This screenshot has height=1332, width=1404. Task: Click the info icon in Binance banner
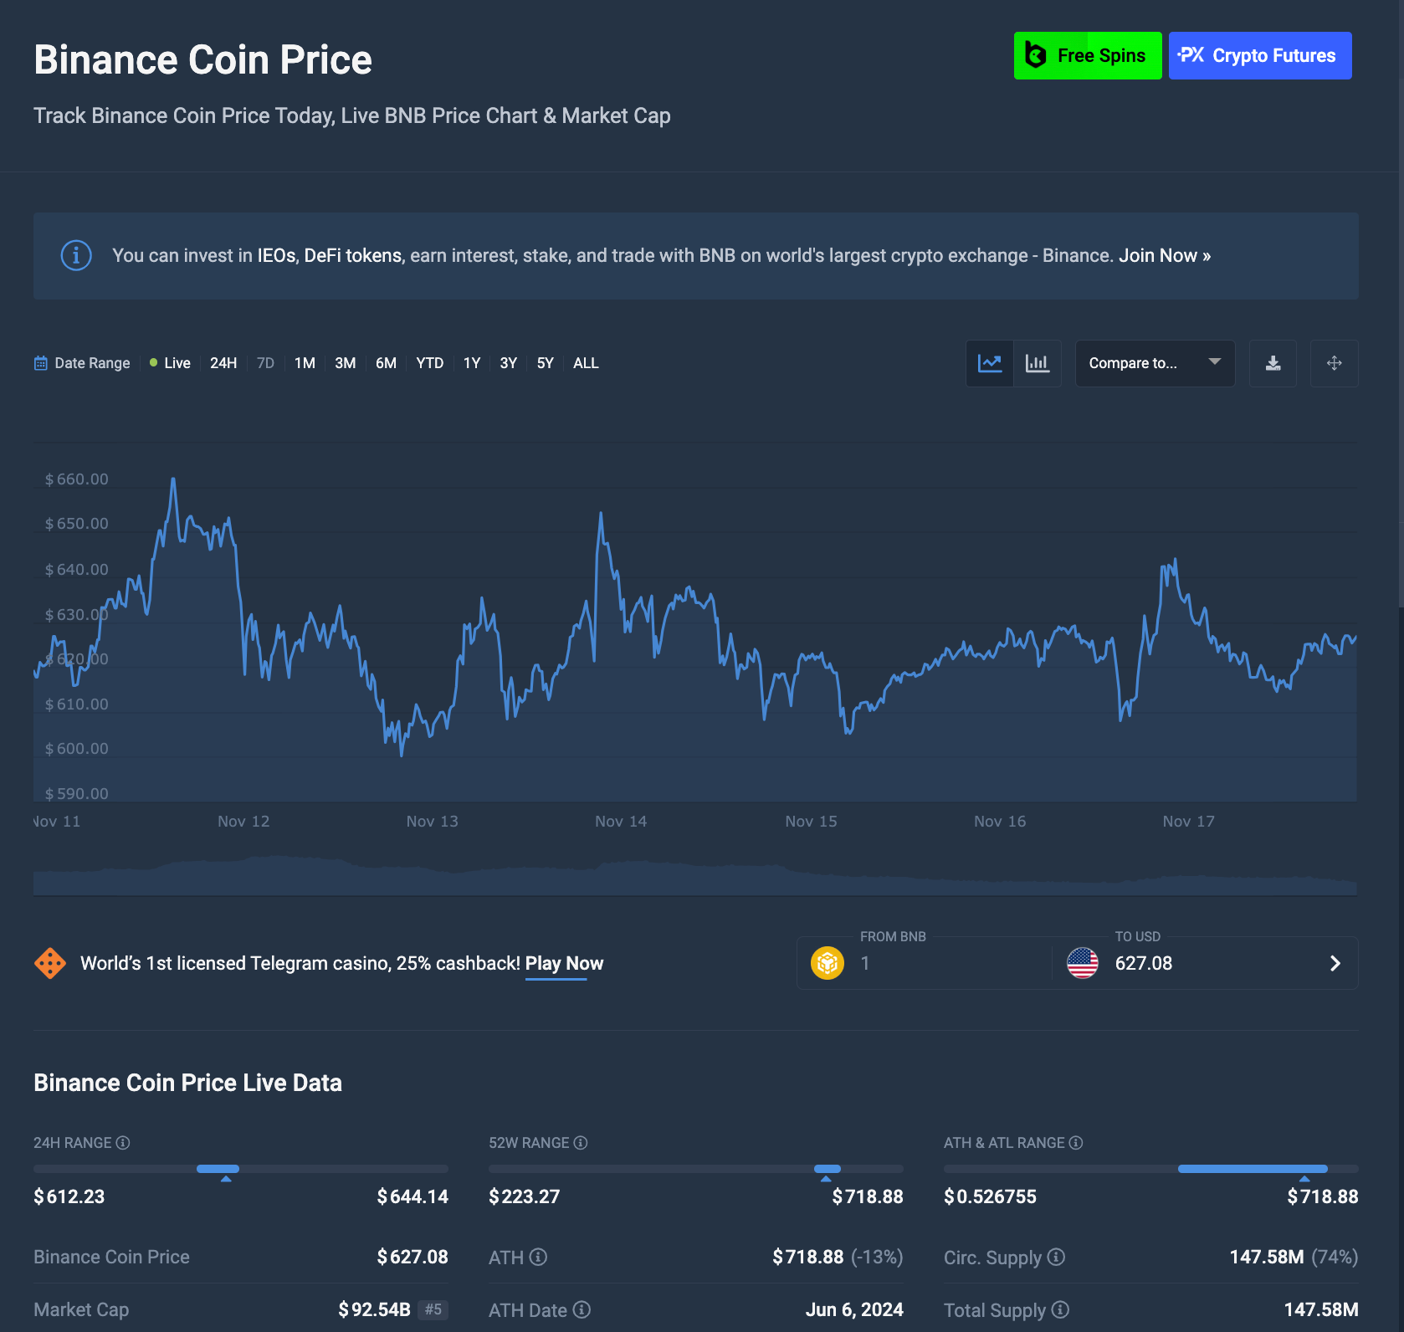[76, 255]
